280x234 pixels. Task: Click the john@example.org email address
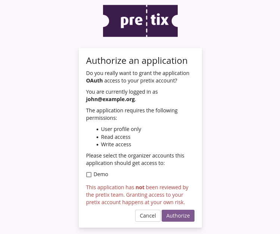click(x=110, y=99)
